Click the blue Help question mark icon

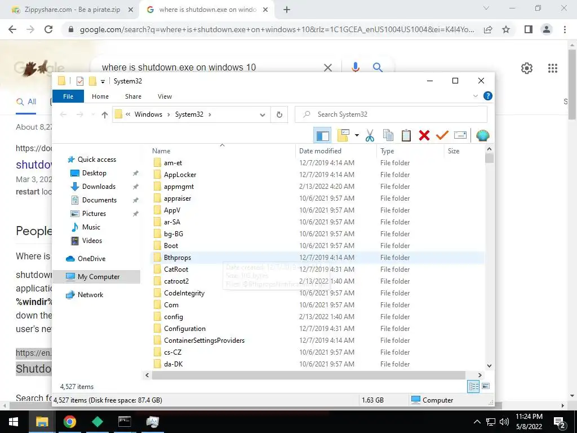[487, 96]
